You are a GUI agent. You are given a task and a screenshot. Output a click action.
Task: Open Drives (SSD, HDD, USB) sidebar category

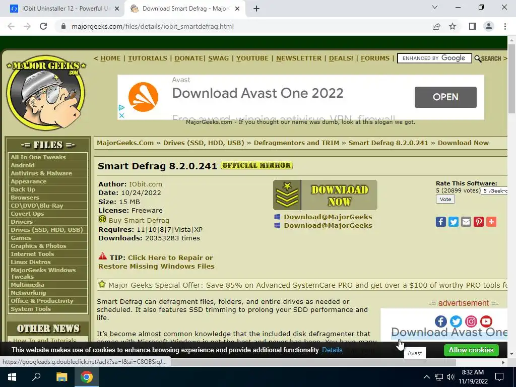click(47, 230)
